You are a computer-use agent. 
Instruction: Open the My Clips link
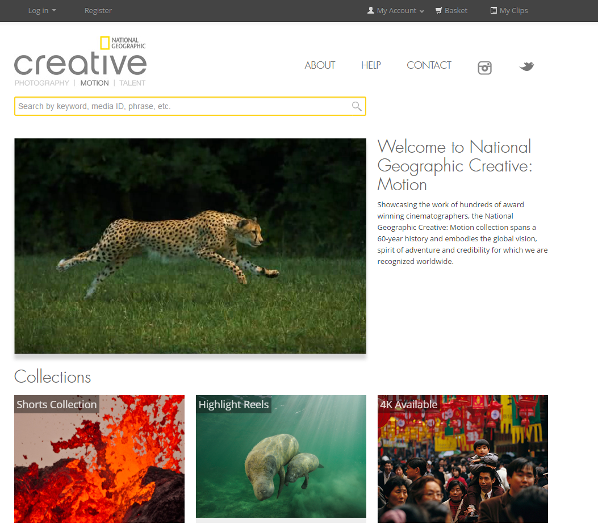[514, 11]
